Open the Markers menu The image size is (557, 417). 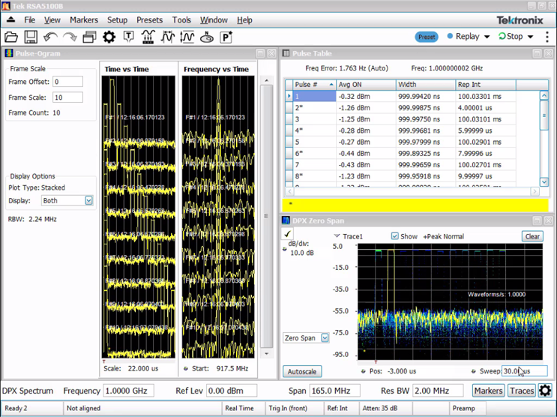[83, 20]
